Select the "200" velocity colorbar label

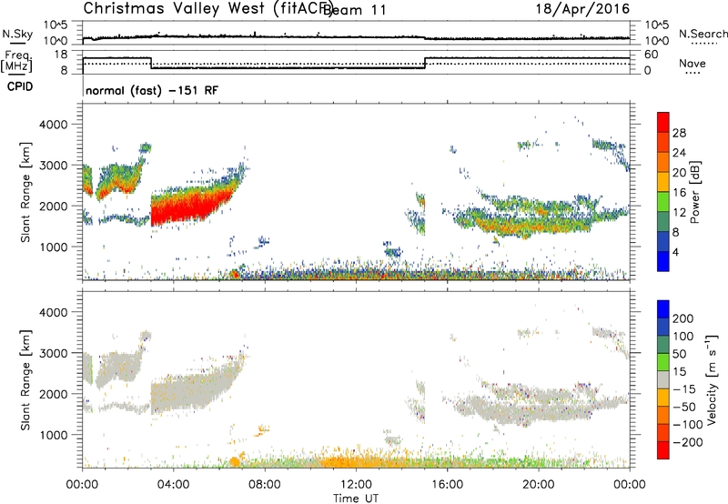click(683, 318)
